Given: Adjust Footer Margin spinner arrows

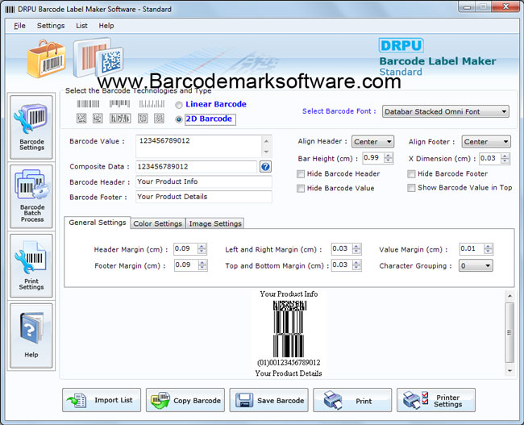Looking at the screenshot, I should 202,265.
